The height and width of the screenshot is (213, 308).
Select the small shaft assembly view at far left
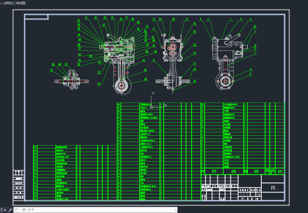pyautogui.click(x=72, y=80)
